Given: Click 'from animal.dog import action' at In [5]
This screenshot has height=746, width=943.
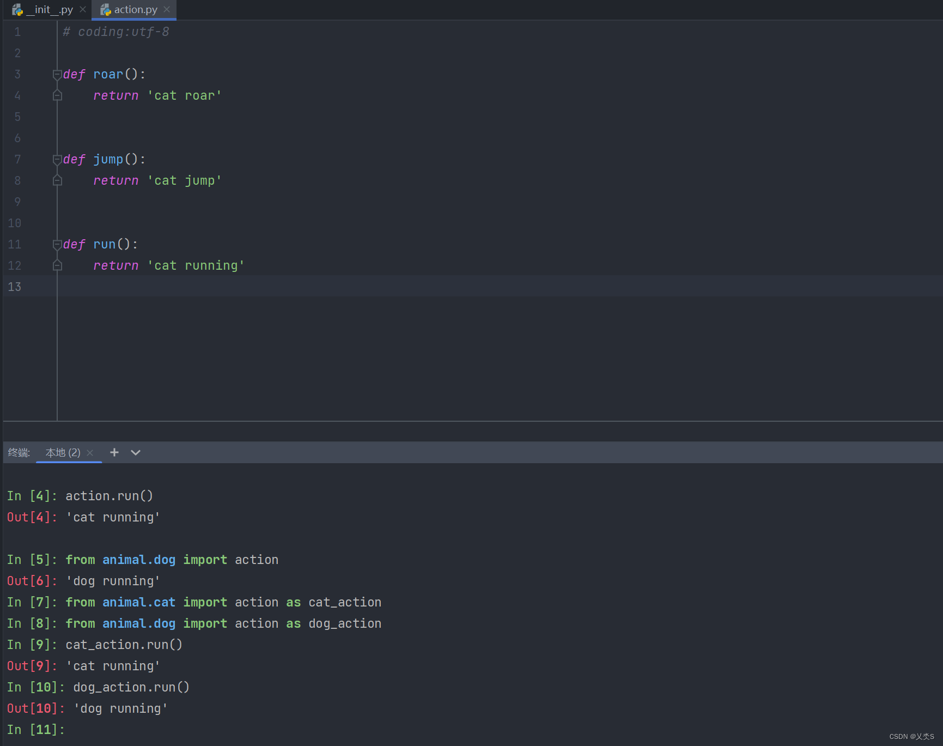Looking at the screenshot, I should pyautogui.click(x=172, y=560).
